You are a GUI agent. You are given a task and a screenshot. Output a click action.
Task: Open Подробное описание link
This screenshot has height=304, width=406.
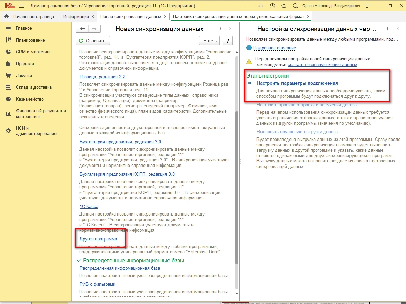pos(275,48)
